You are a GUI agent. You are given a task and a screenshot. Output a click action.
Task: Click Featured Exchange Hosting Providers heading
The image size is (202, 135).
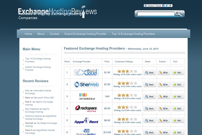click(94, 49)
